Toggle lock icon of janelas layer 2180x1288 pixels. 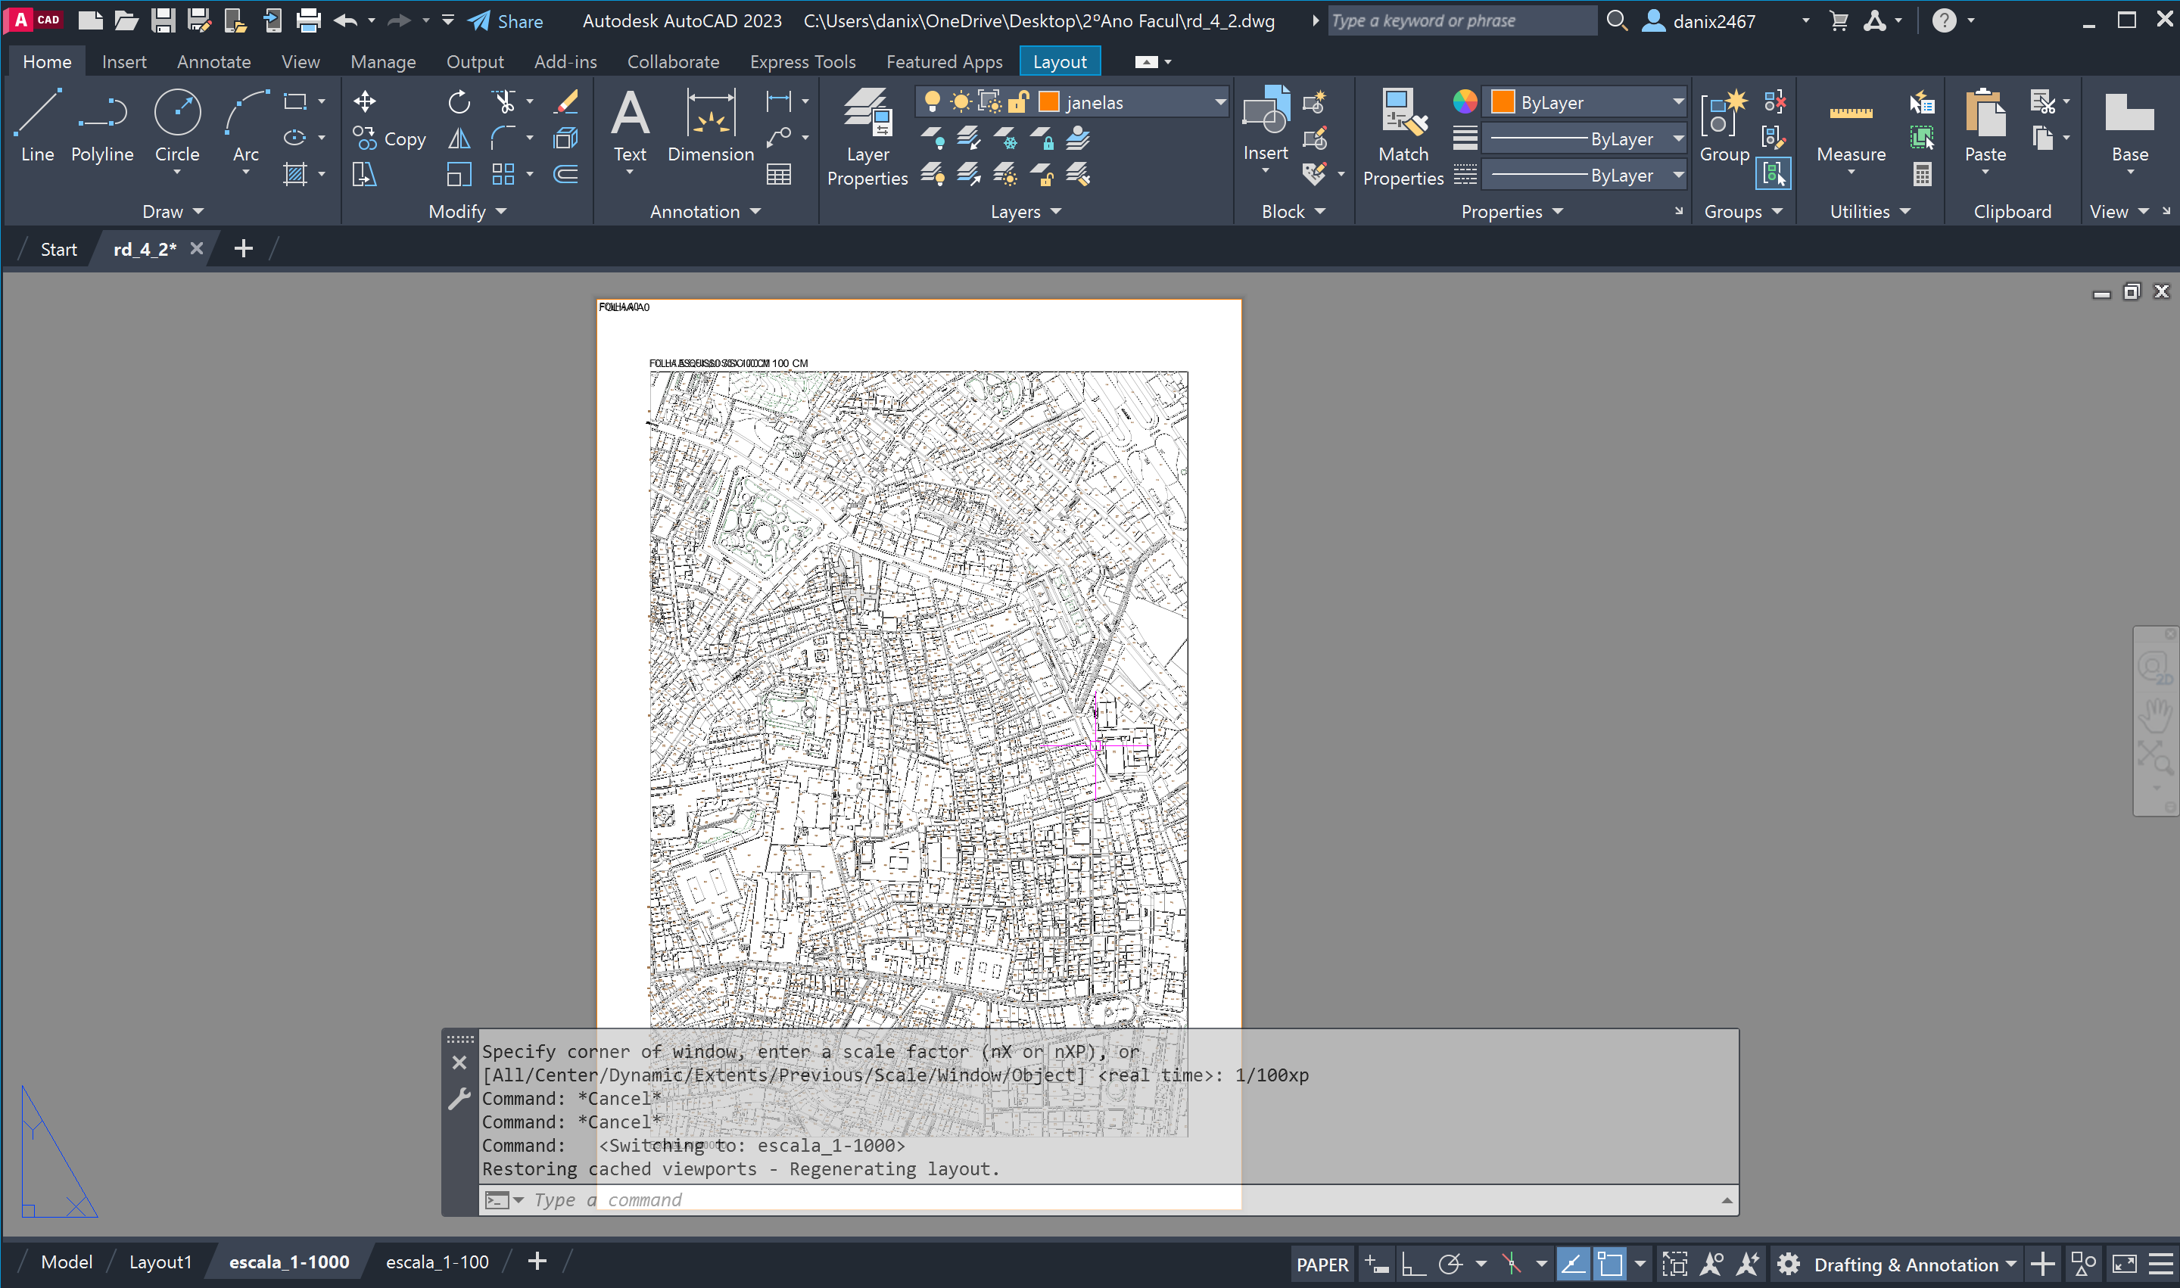coord(1018,102)
